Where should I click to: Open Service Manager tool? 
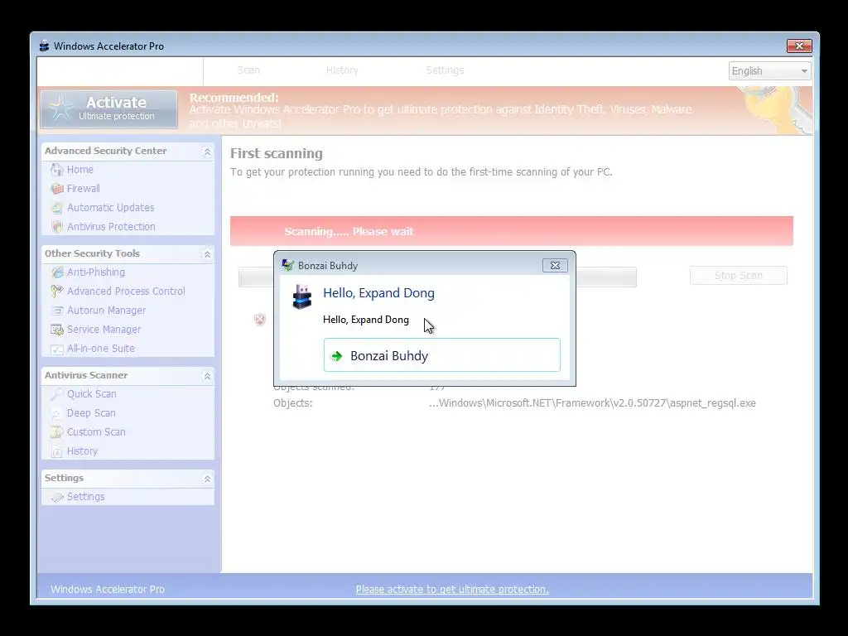point(104,330)
